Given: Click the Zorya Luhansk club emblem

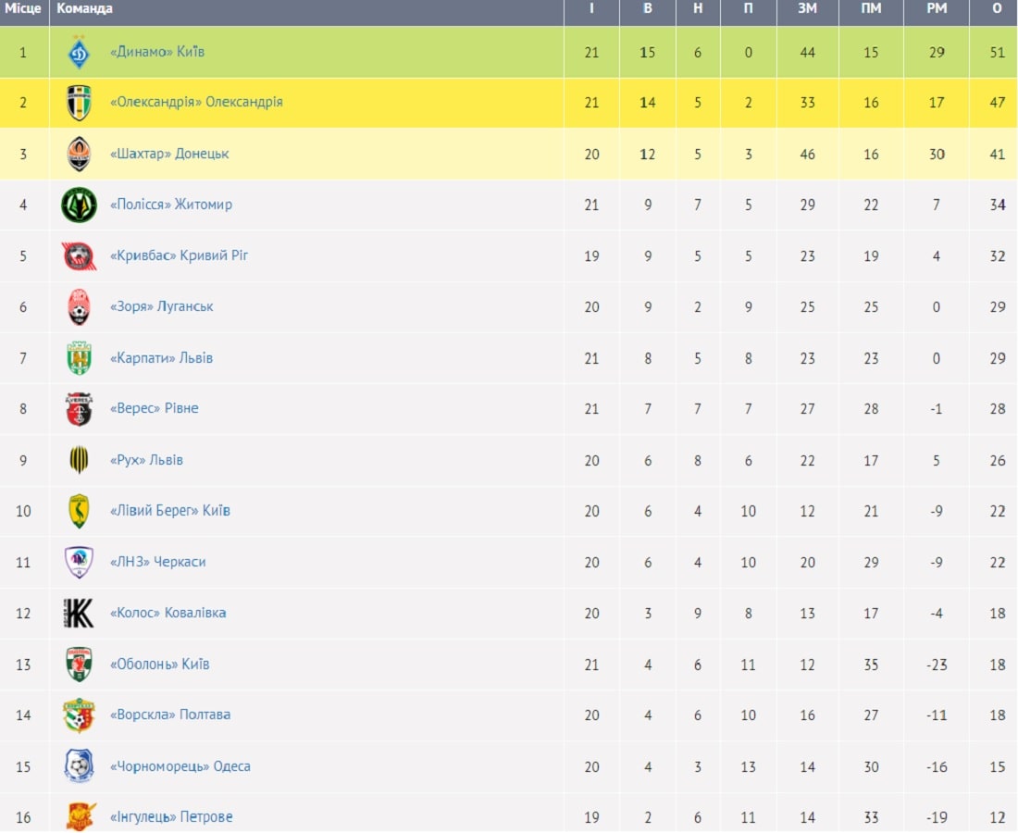Looking at the screenshot, I should pos(79,307).
